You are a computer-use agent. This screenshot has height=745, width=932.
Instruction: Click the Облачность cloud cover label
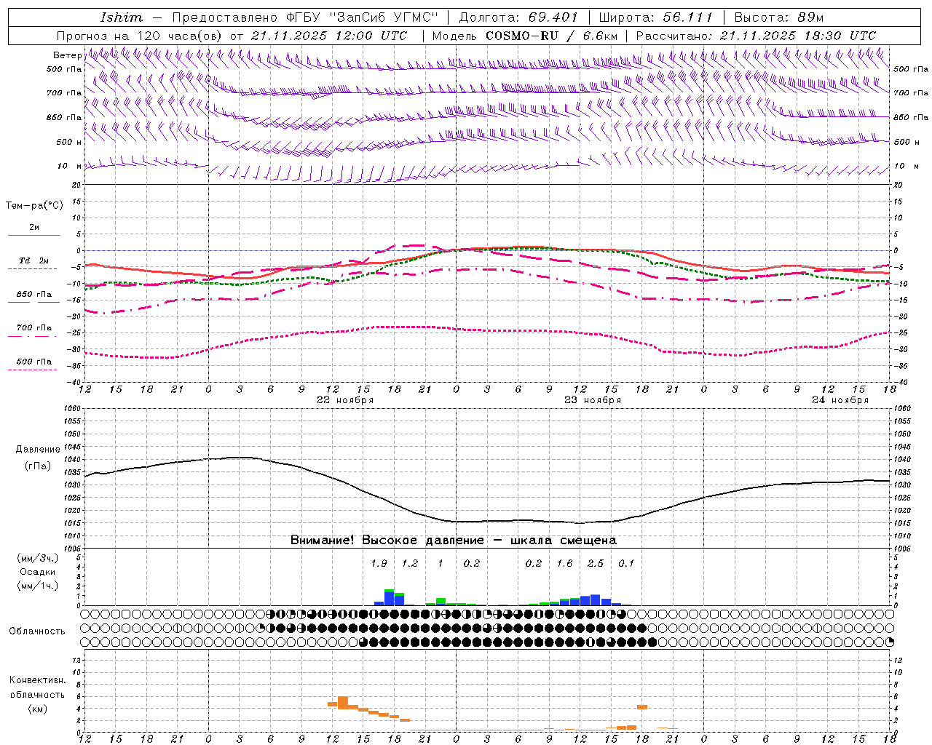pyautogui.click(x=37, y=632)
